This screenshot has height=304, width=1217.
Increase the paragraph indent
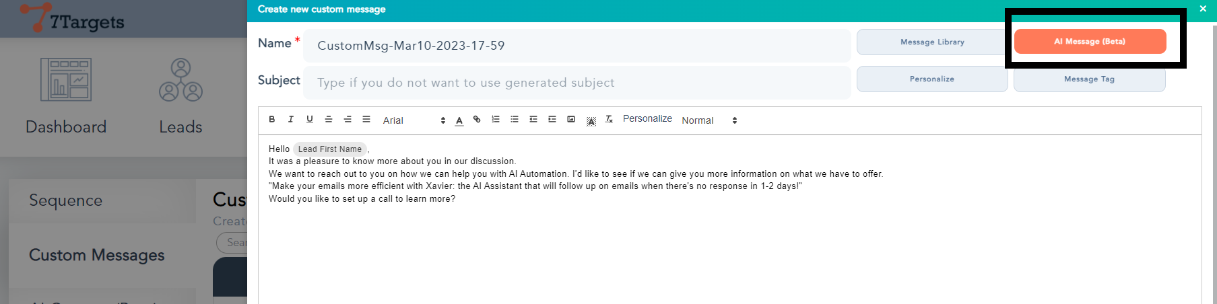[552, 119]
